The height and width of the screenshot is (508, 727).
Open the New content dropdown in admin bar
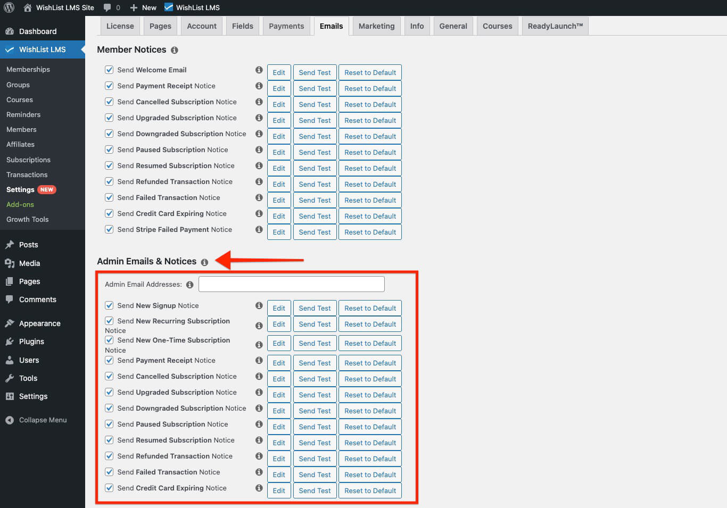click(143, 7)
